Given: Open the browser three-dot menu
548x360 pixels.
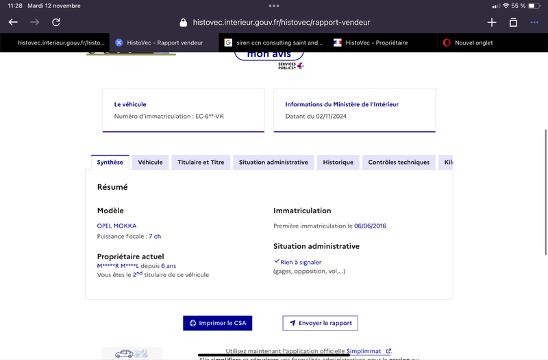Looking at the screenshot, I should click(x=534, y=23).
